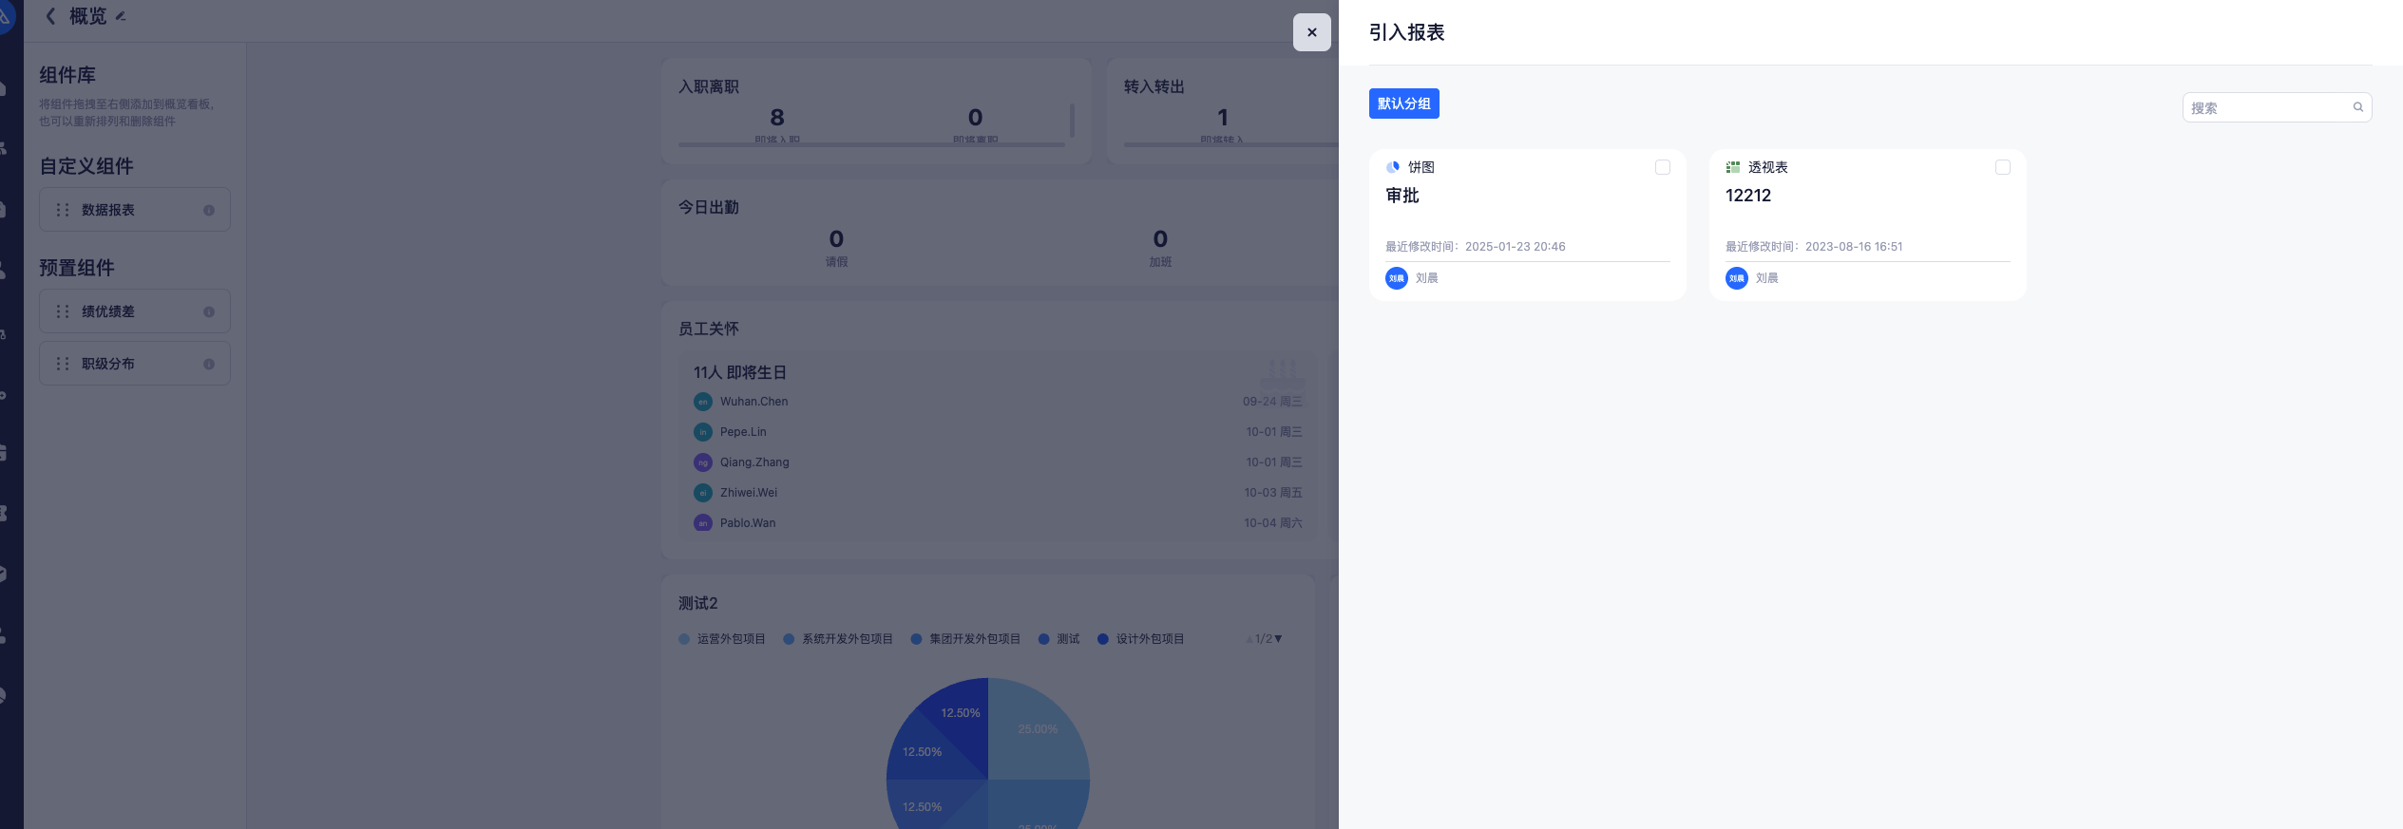Screen dimensions: 2403x829
Task: Open the 审批 report card title
Action: tap(1402, 196)
